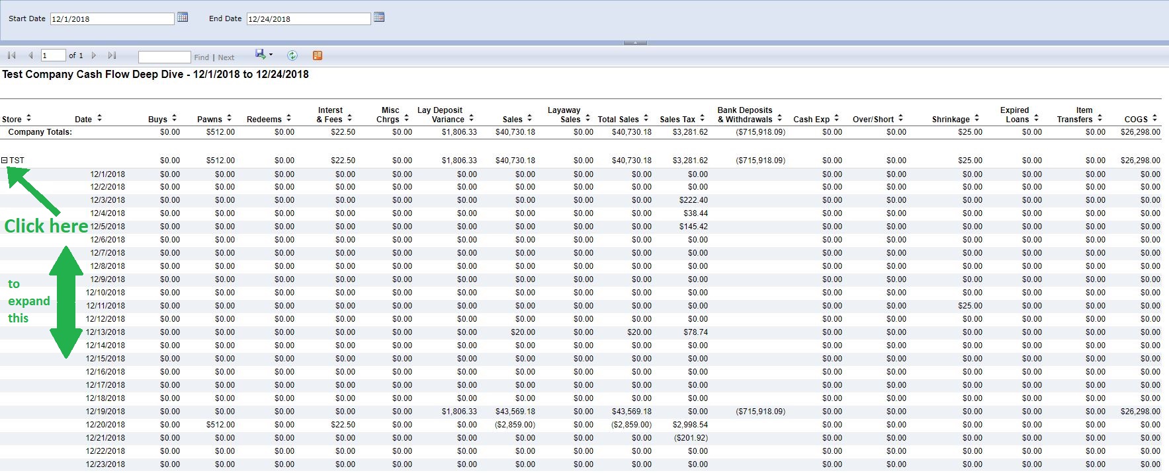The height and width of the screenshot is (473, 1169).
Task: Sort by Total Sales column
Action: pyautogui.click(x=646, y=118)
